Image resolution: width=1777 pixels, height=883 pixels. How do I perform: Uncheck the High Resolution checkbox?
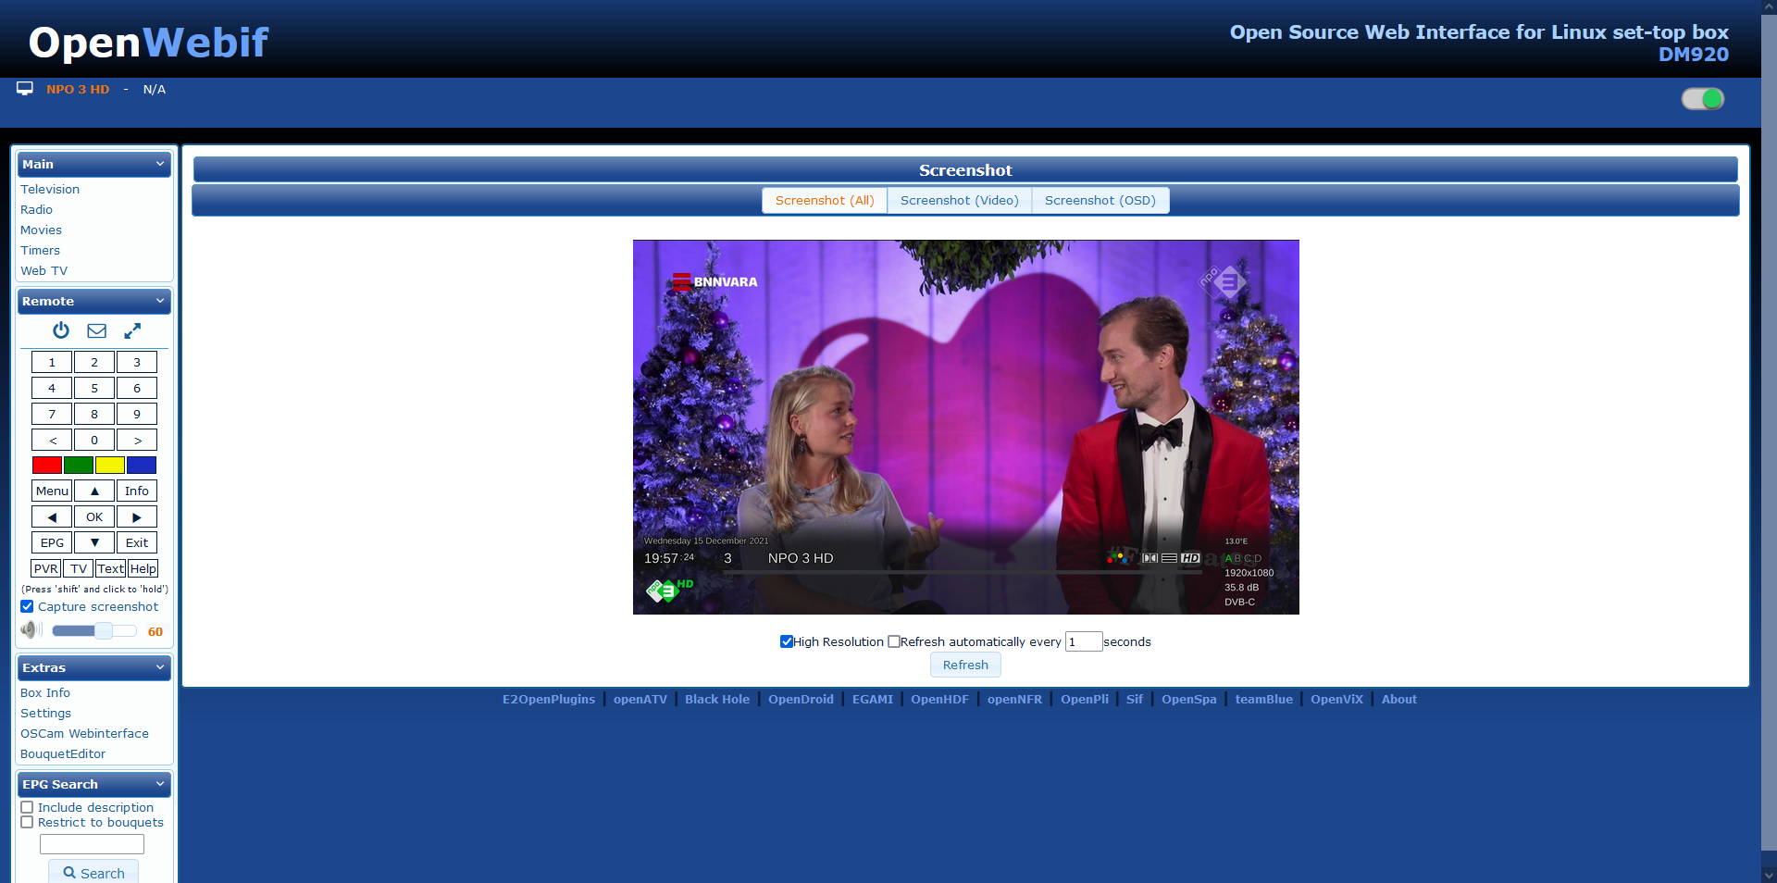787,641
